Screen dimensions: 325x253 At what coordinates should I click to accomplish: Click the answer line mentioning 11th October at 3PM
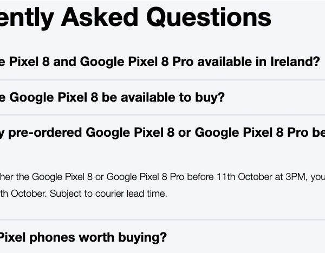[x=162, y=176]
